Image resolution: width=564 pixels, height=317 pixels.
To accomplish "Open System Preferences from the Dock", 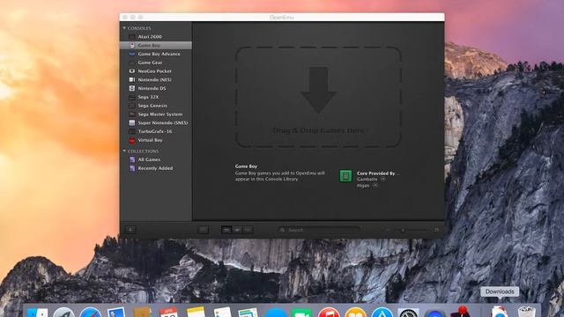I will point(408,313).
